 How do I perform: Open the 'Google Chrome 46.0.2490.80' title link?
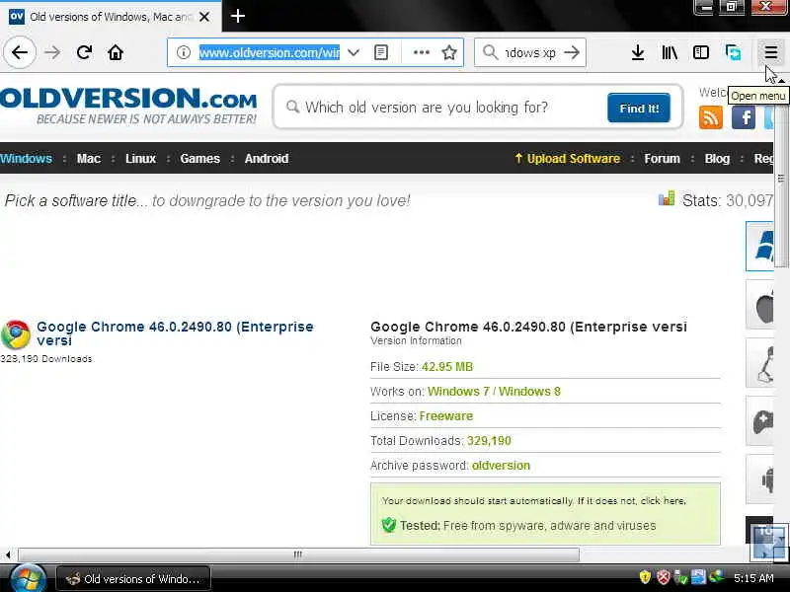pyautogui.click(x=175, y=333)
